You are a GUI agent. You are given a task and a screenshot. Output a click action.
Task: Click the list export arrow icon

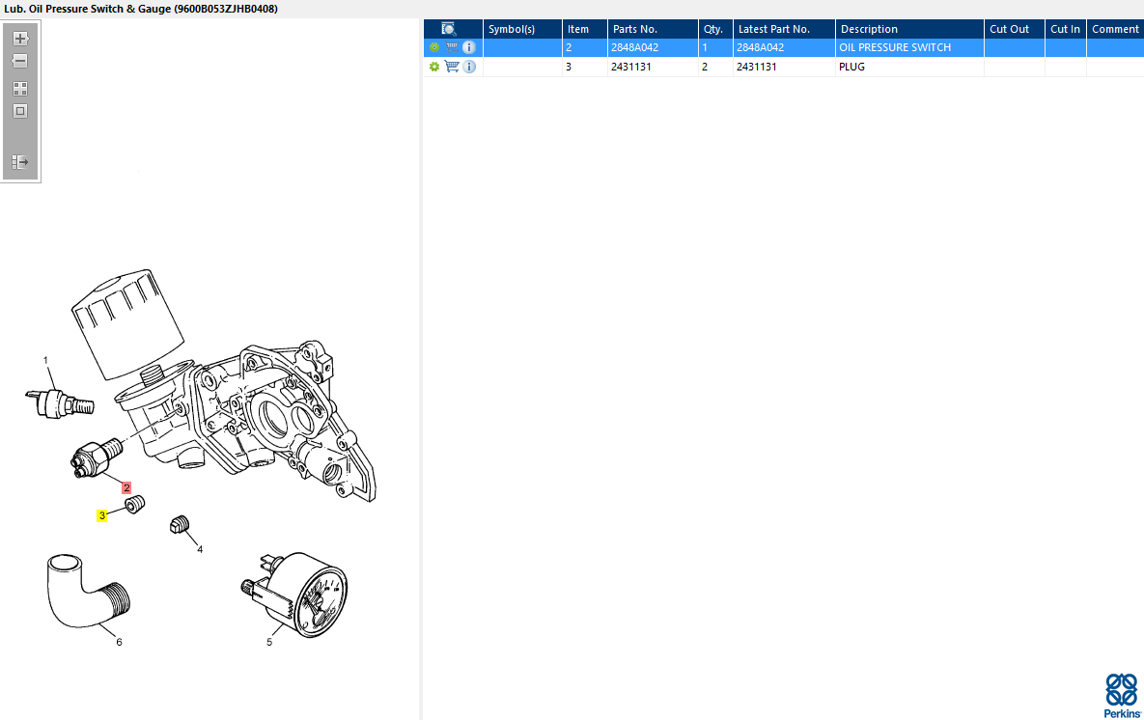(x=20, y=162)
